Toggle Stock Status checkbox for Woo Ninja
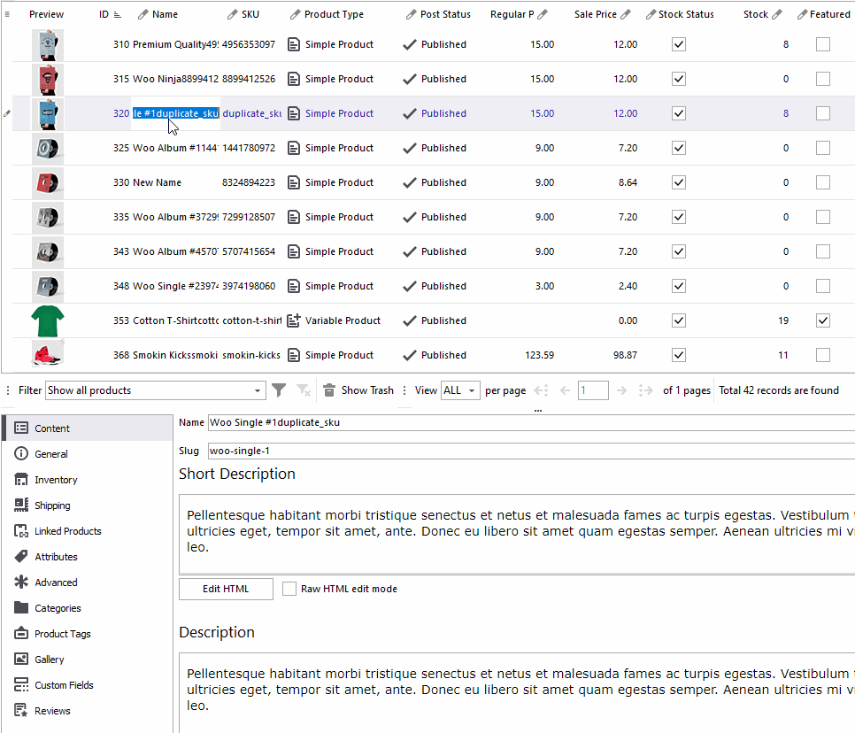The height and width of the screenshot is (733, 855). click(x=678, y=79)
